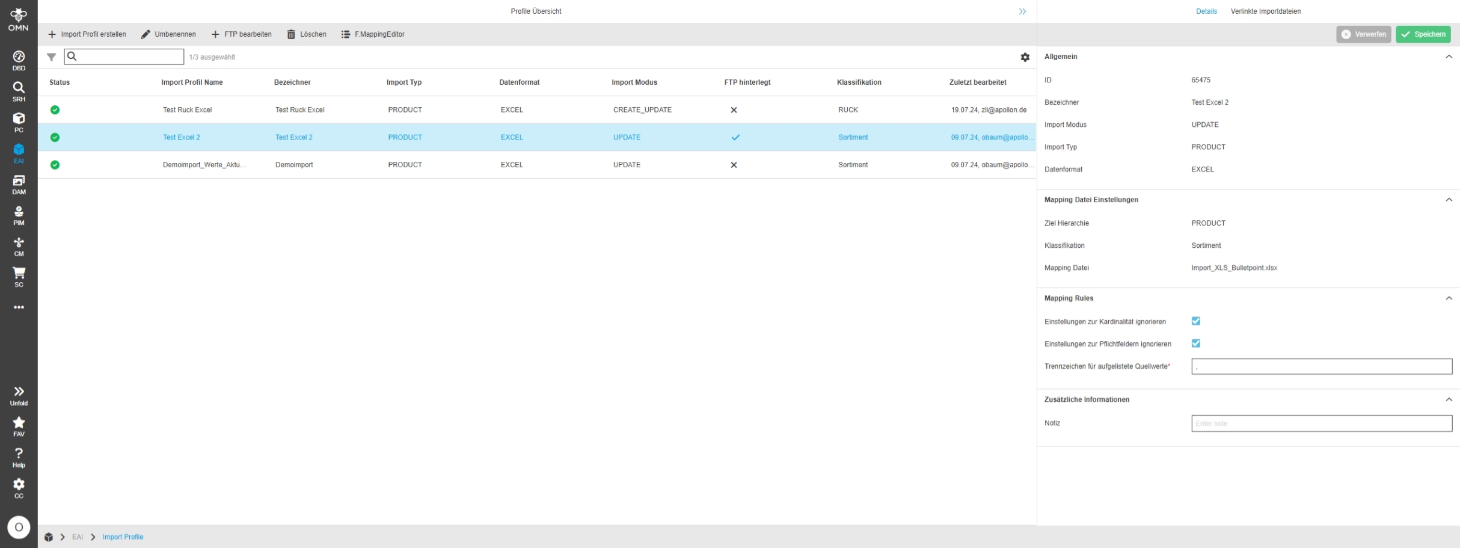Click the breadcrumb cube home icon
1460x548 pixels.
[x=49, y=537]
